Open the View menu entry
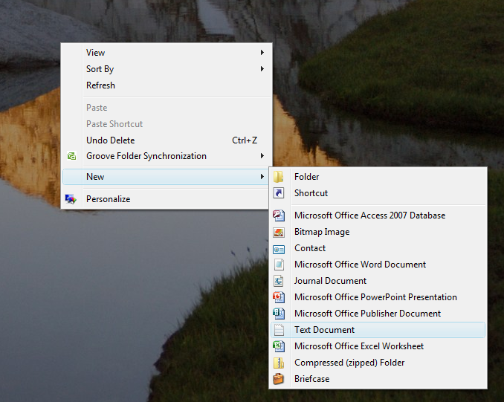The image size is (504, 402). (x=167, y=52)
